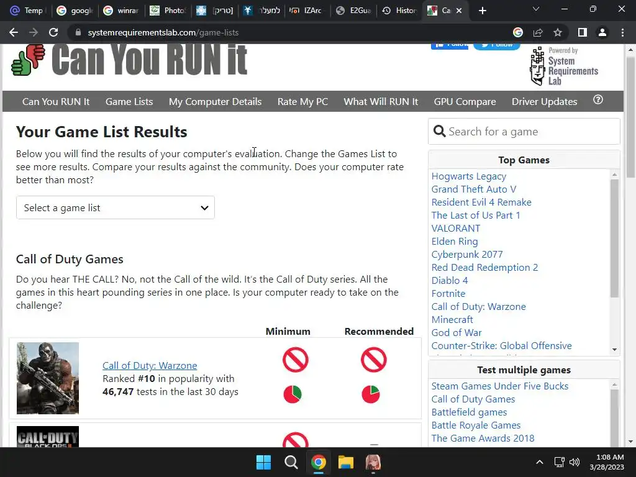The image size is (636, 477).
Task: Share this page using the share icon
Action: tap(538, 32)
